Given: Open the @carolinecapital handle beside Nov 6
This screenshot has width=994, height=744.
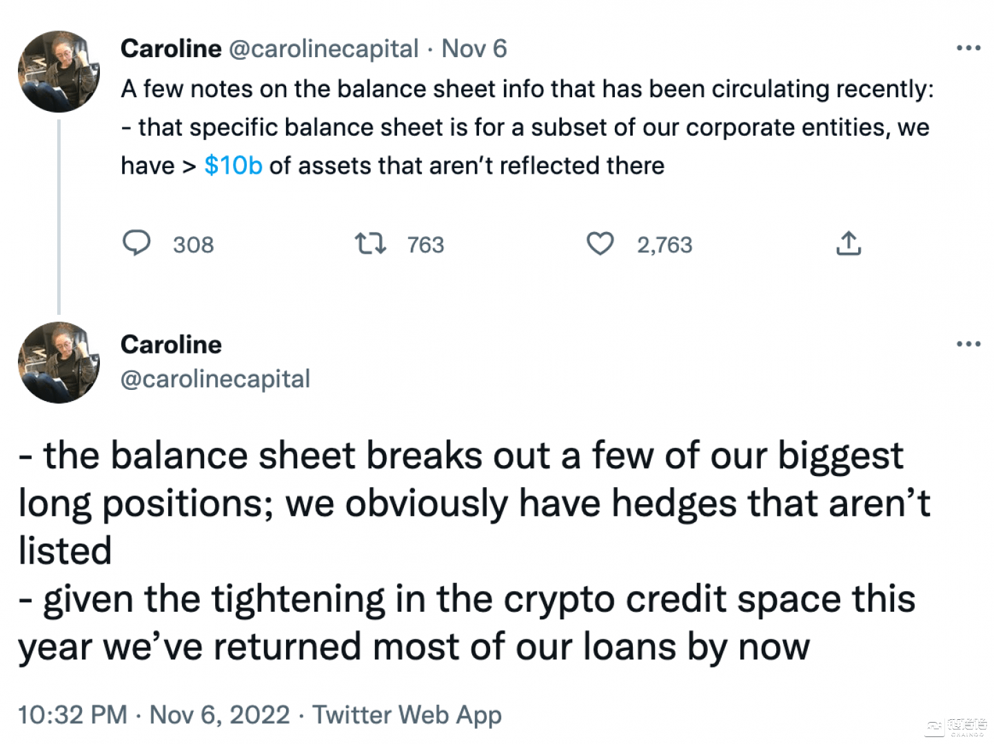Looking at the screenshot, I should [x=323, y=49].
